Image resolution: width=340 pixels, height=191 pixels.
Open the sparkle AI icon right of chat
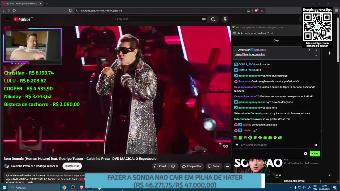329,53
